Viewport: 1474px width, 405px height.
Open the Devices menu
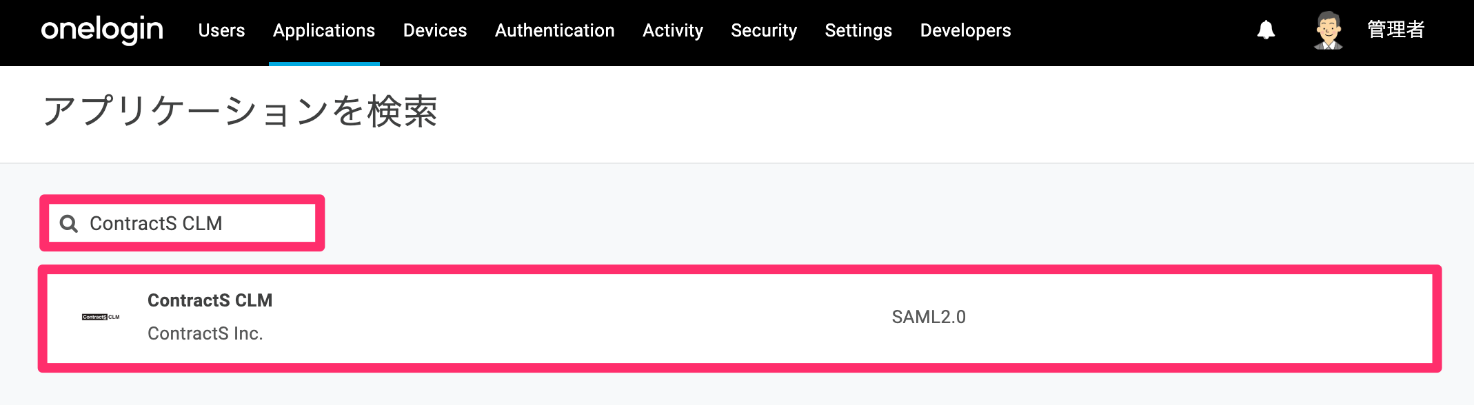coord(435,30)
